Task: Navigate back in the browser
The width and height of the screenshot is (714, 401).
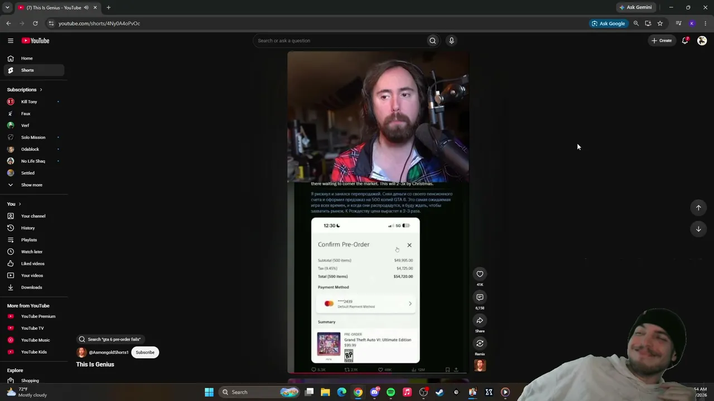Action: tap(8, 23)
